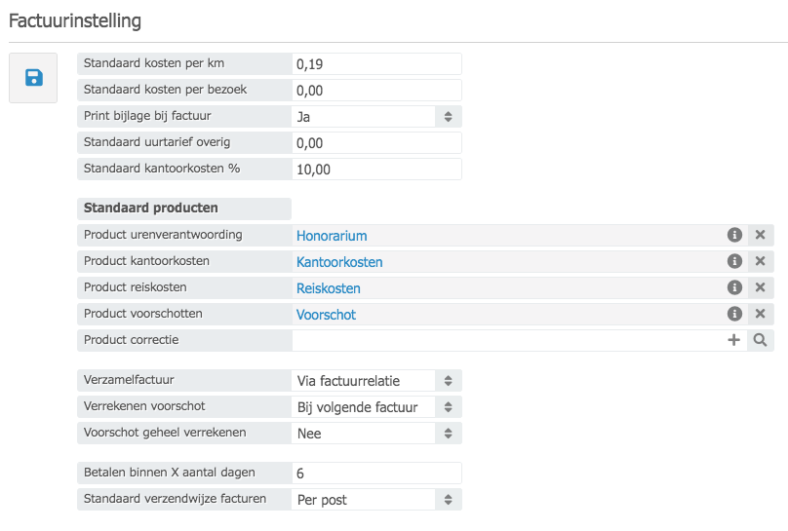The height and width of the screenshot is (531, 788).
Task: Open the Verrekenen voorschot dropdown
Action: pyautogui.click(x=376, y=406)
